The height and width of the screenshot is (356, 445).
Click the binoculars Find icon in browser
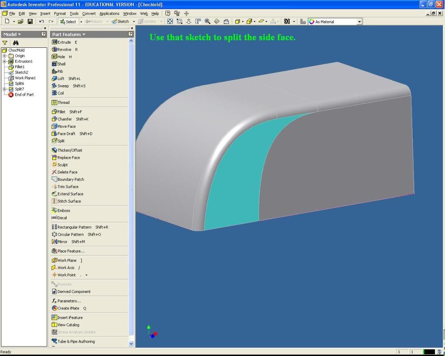click(x=16, y=43)
